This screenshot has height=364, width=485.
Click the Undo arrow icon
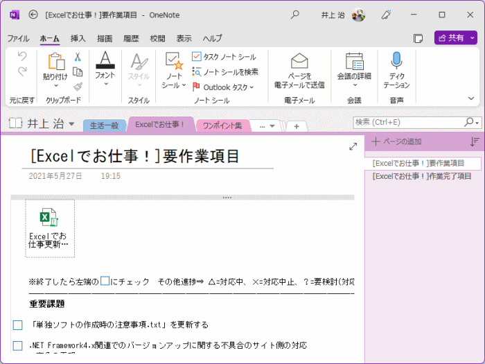tap(22, 56)
